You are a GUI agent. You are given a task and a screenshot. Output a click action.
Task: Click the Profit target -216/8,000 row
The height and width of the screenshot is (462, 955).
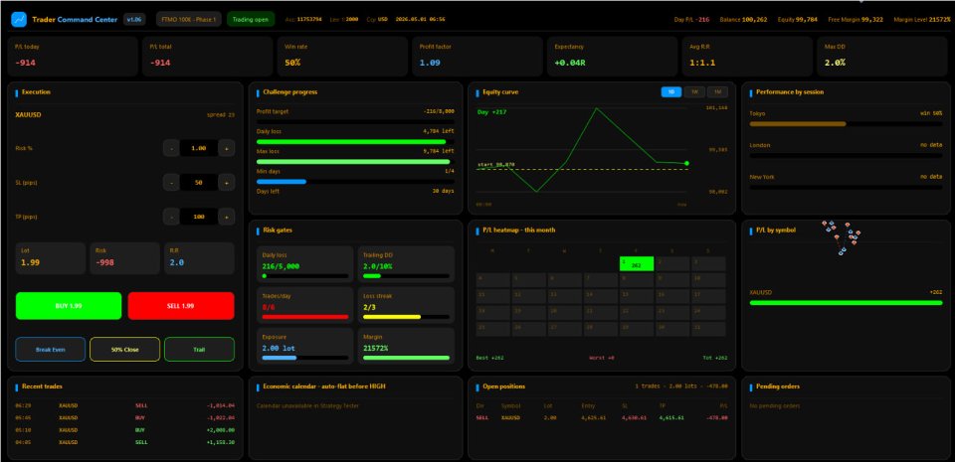pyautogui.click(x=355, y=111)
